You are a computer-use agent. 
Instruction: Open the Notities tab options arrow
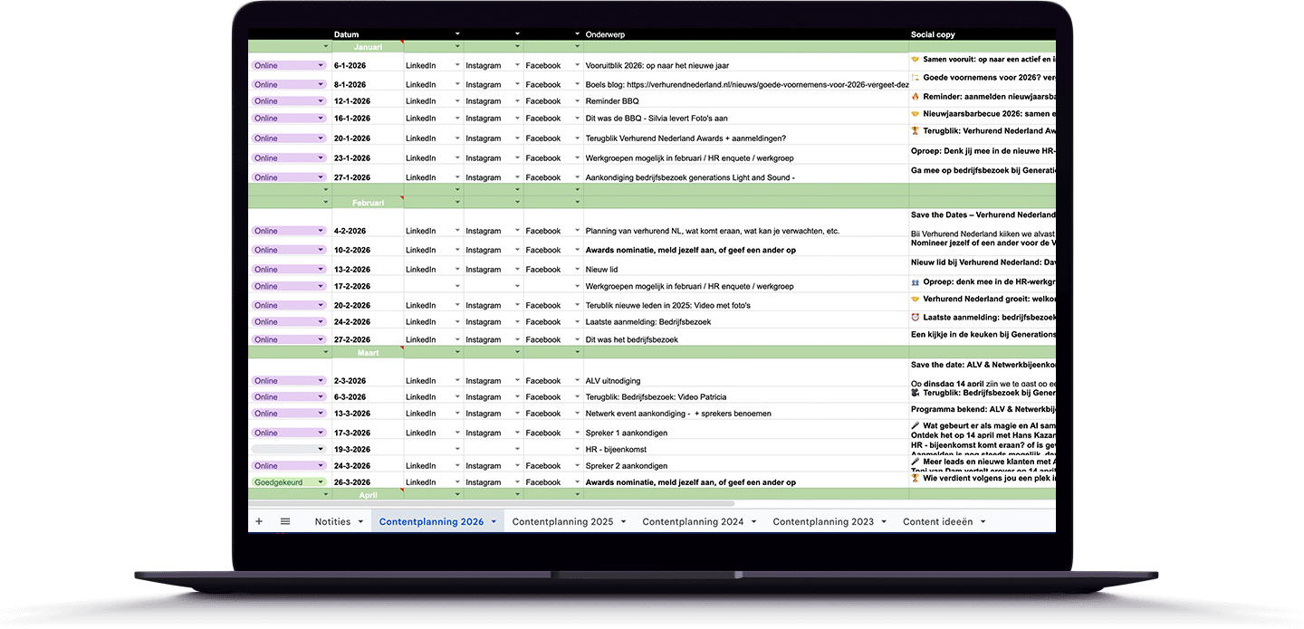pyautogui.click(x=360, y=522)
